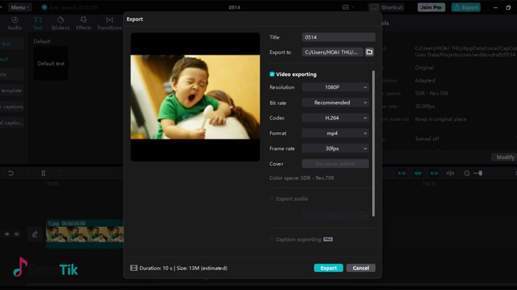Toggle track visibility eye icon
Viewport: 517px width, 290px height.
[7, 234]
